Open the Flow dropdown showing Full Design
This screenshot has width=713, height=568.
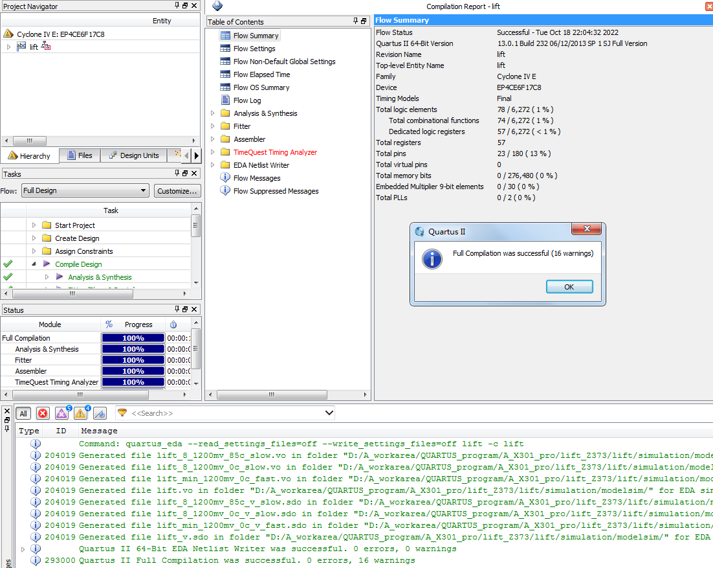pos(85,190)
